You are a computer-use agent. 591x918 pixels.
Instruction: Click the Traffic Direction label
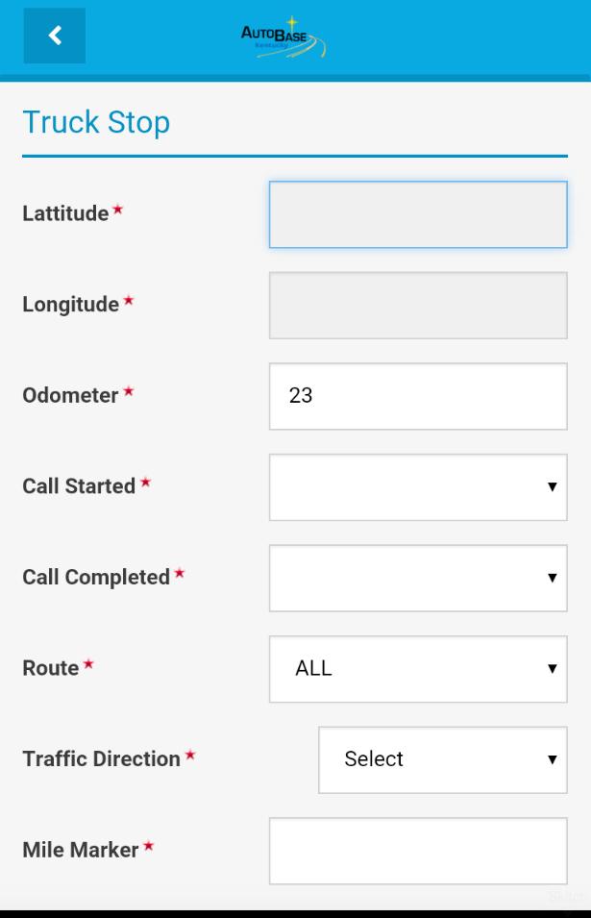tap(101, 758)
